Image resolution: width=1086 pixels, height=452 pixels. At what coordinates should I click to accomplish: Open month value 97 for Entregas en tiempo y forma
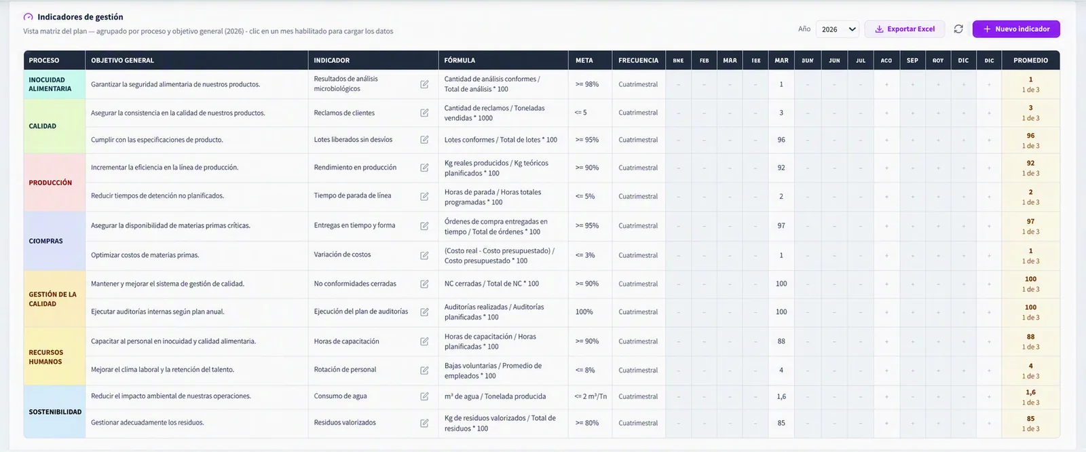[x=781, y=226]
